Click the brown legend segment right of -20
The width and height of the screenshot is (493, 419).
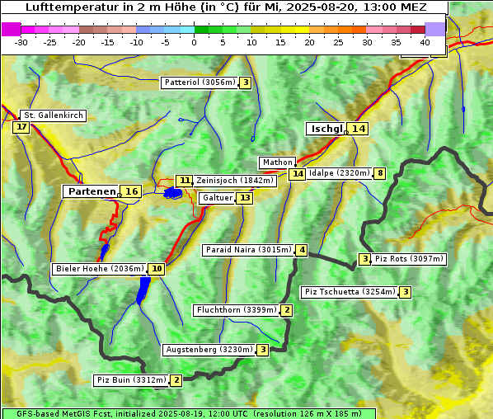click(86, 30)
